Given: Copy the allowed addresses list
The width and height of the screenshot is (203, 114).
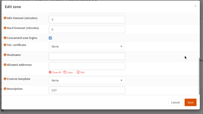Looking at the screenshot, I should click(x=68, y=72).
